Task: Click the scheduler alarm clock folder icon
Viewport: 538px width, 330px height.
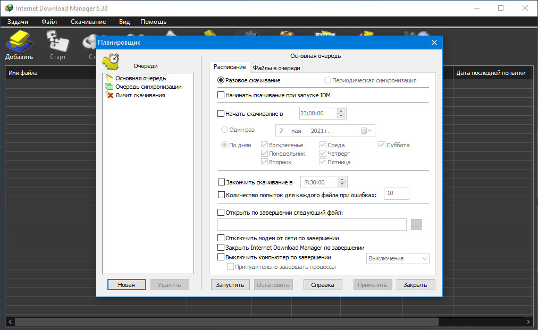Action: pyautogui.click(x=111, y=62)
